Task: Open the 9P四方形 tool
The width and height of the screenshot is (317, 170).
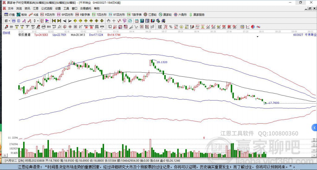Action: pyautogui.click(x=65, y=15)
